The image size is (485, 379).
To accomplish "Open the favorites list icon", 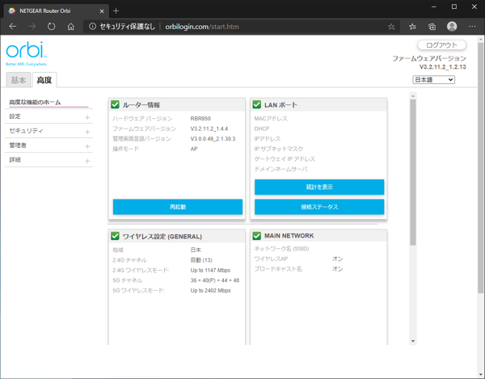I will pos(412,27).
